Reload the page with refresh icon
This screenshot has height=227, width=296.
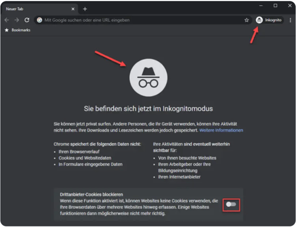27,20
